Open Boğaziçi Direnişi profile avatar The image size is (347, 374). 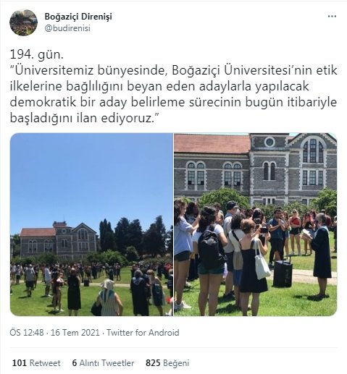tap(23, 22)
